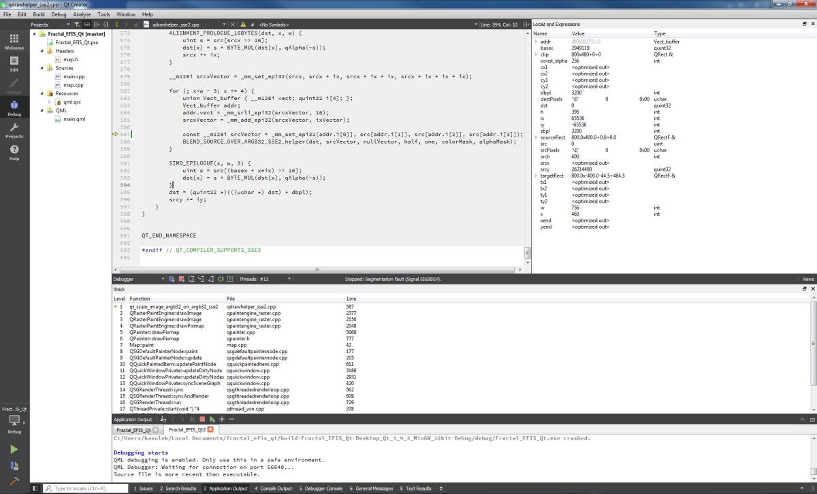
Task: Open the Search Results pane
Action: tap(178, 489)
